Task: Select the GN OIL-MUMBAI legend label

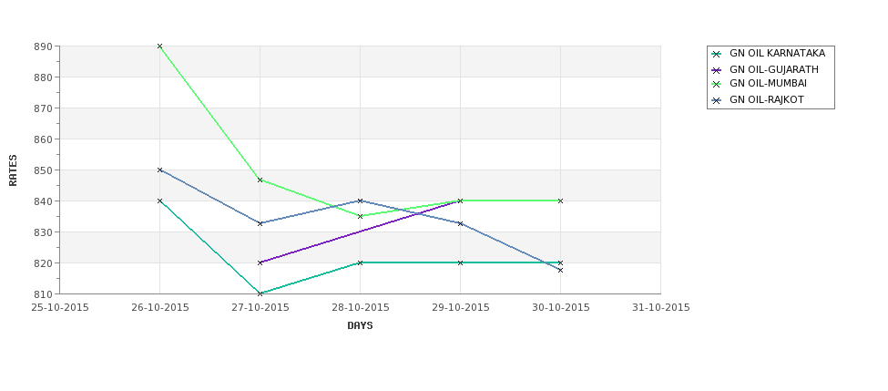Action: click(768, 83)
